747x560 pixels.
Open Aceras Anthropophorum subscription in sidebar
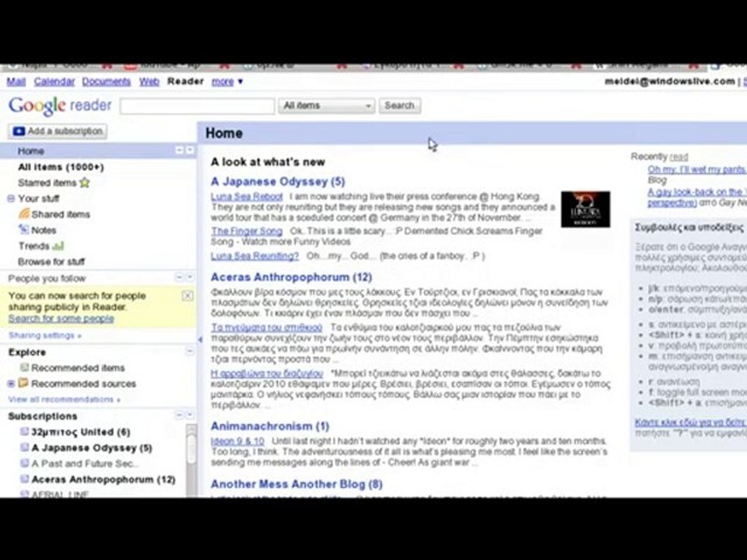[x=103, y=479]
